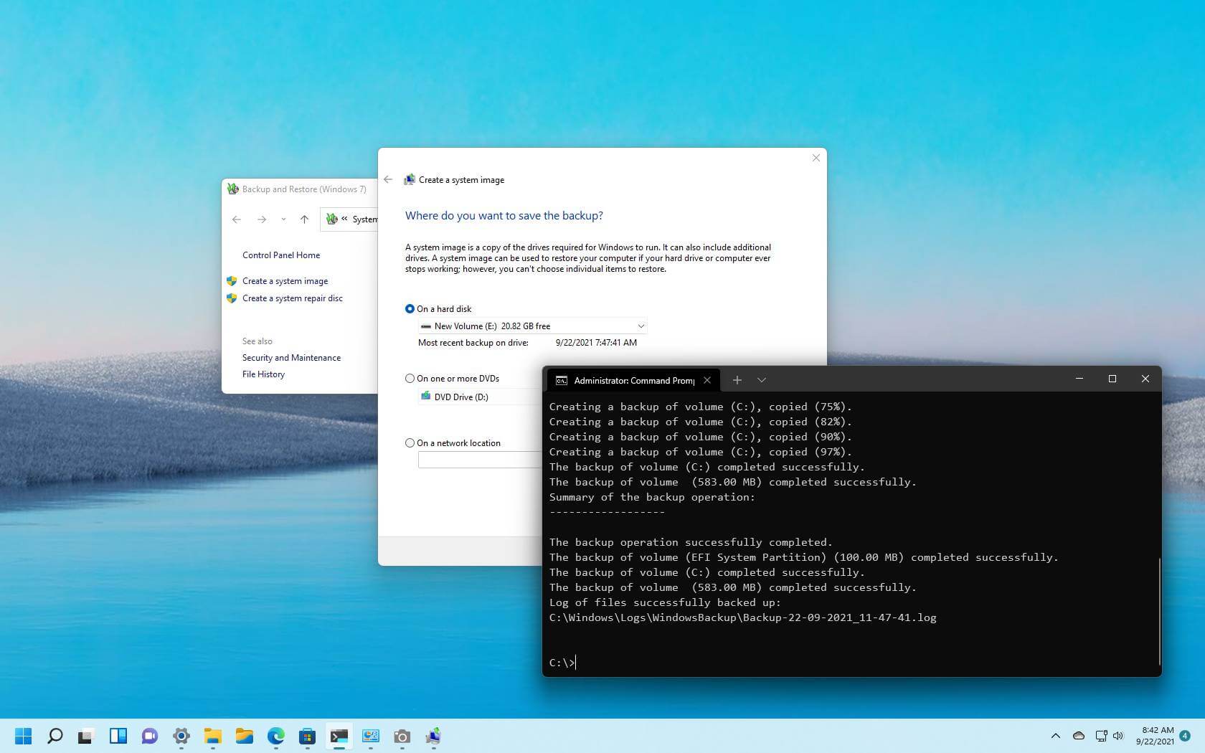The height and width of the screenshot is (753, 1205).
Task: Click the Start menu Windows logo
Action: (x=22, y=736)
